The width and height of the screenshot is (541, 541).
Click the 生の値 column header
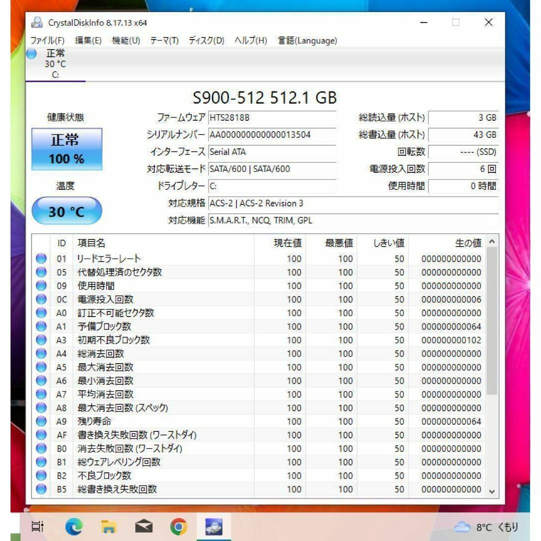[x=447, y=243]
